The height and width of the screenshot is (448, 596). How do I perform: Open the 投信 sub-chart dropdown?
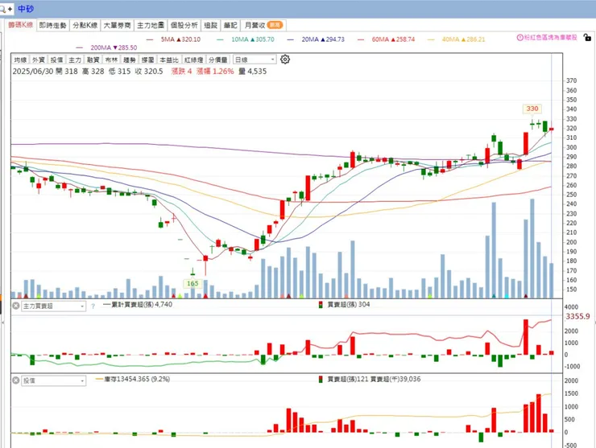pos(54,380)
